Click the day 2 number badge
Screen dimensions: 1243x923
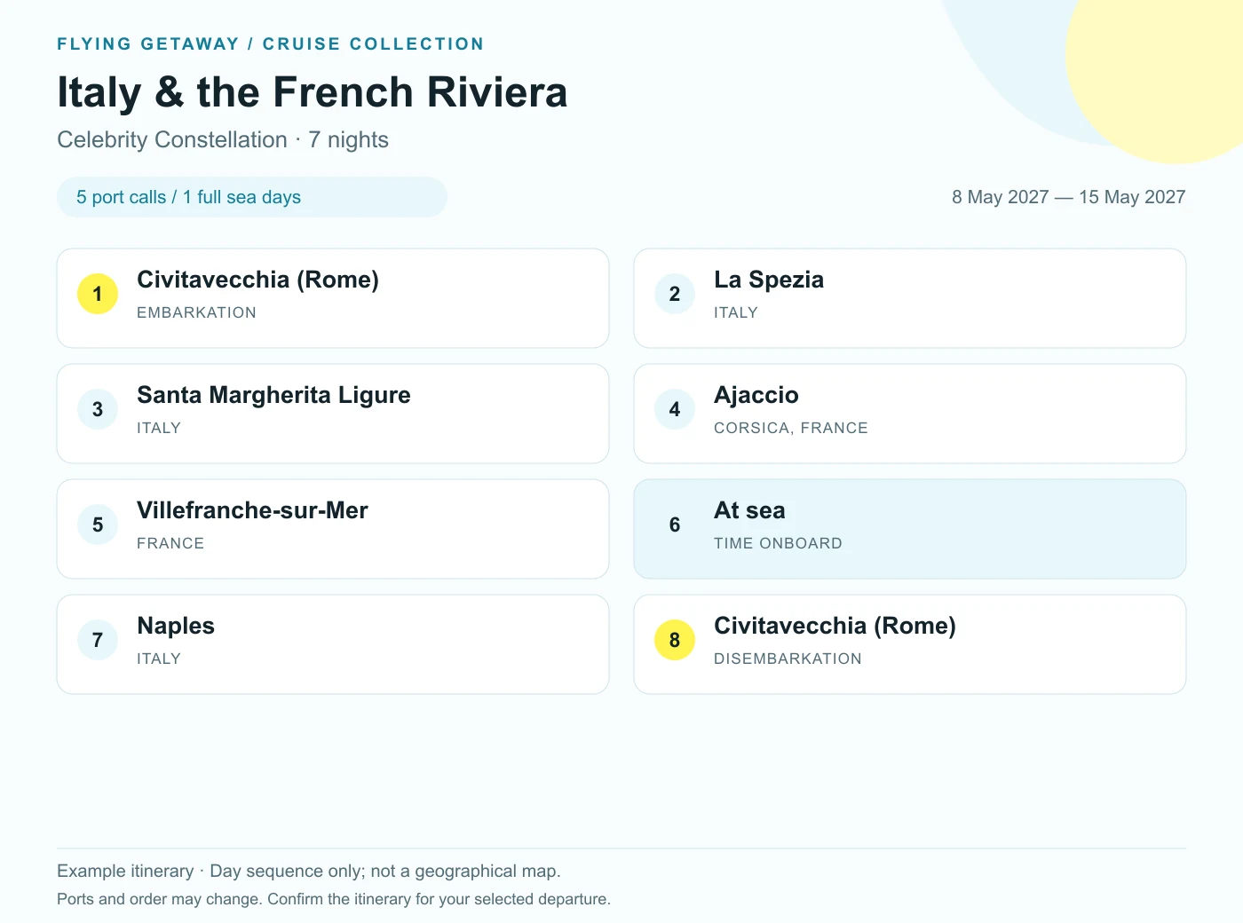click(675, 294)
